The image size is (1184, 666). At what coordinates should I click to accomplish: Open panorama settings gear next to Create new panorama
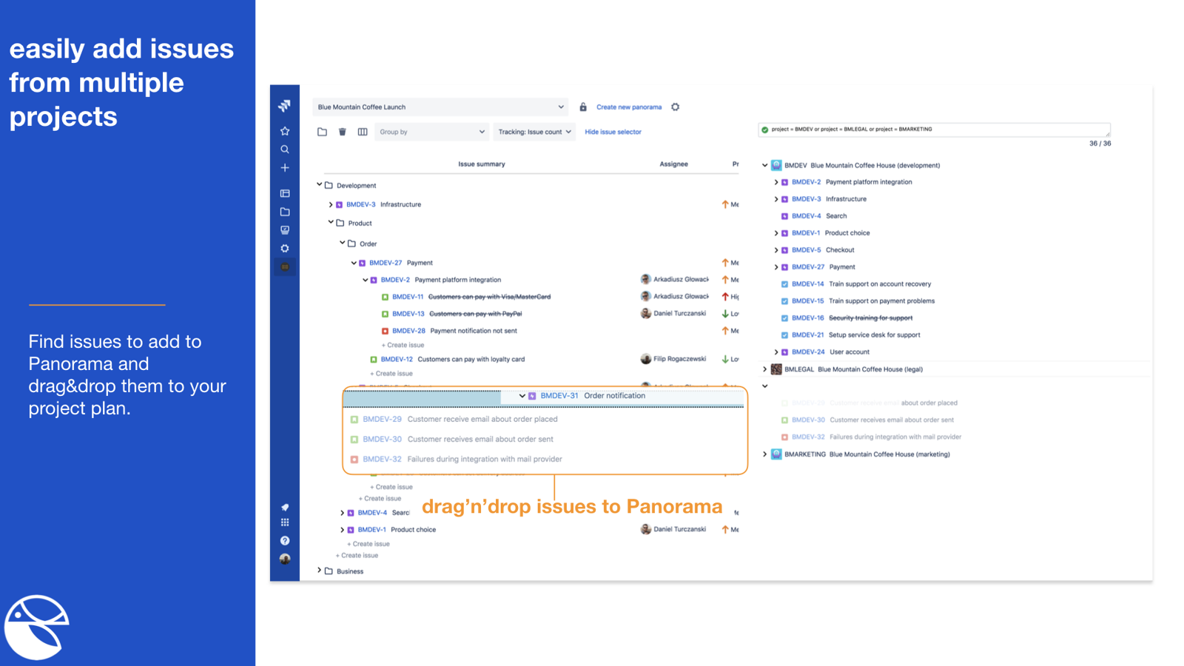pyautogui.click(x=676, y=107)
